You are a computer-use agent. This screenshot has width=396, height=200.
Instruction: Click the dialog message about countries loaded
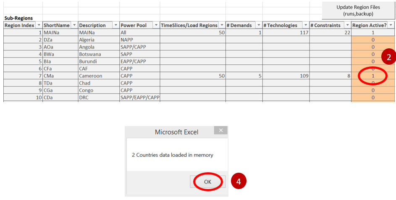(172, 155)
